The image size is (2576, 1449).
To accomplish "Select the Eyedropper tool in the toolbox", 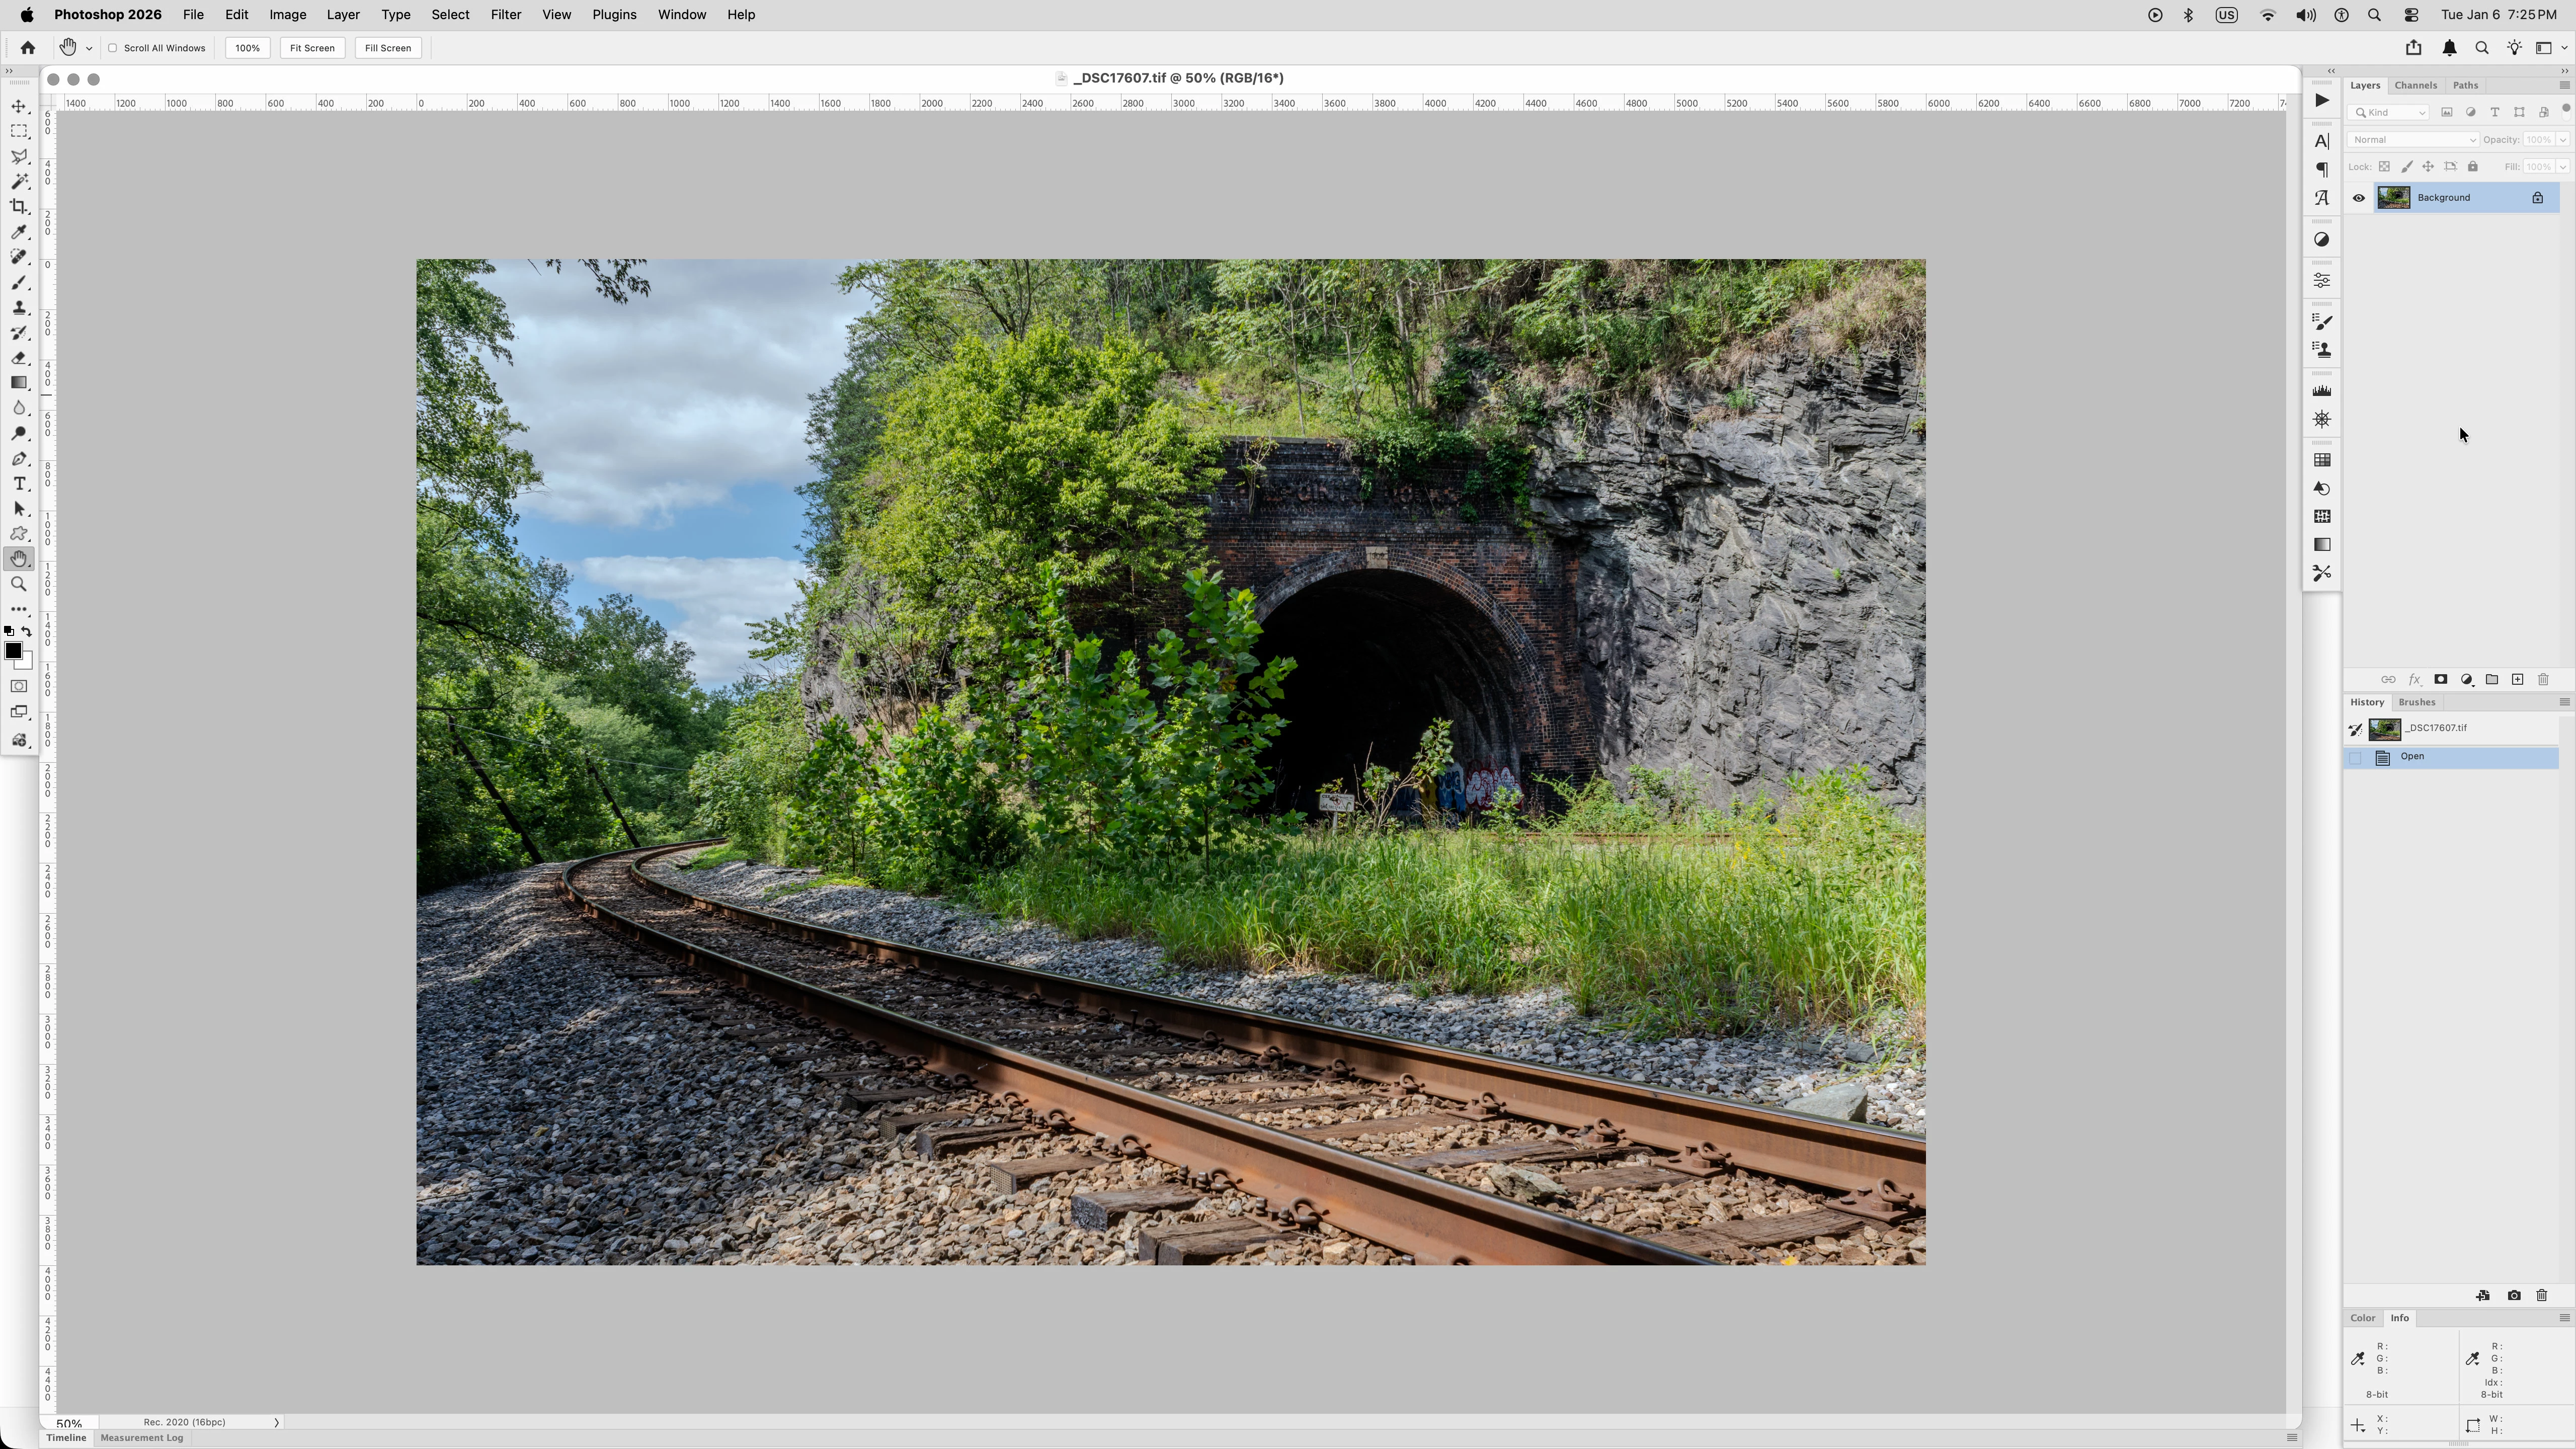I will click(19, 232).
